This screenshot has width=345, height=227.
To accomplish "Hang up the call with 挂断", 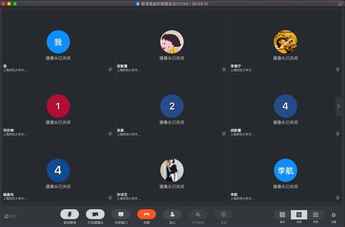I will click(147, 215).
